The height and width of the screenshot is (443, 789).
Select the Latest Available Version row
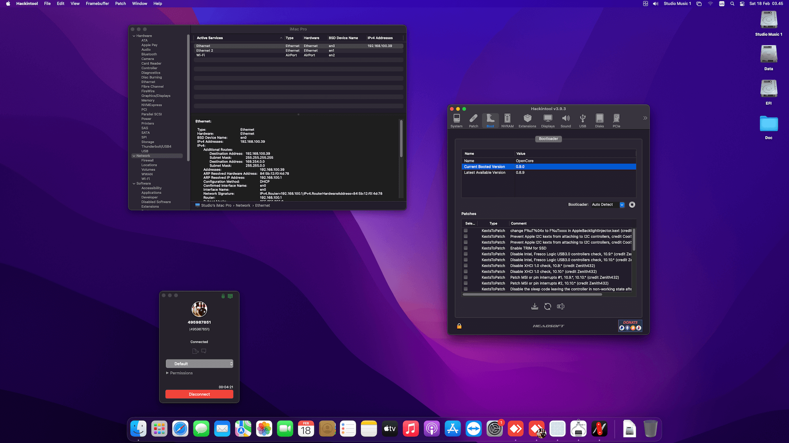pyautogui.click(x=549, y=173)
